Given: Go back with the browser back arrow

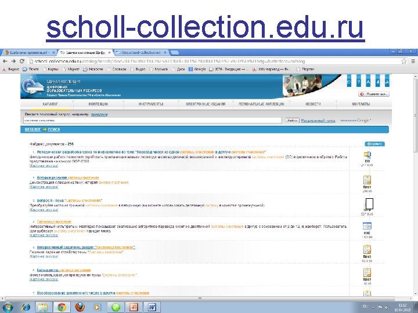Looking at the screenshot, I should (5, 61).
